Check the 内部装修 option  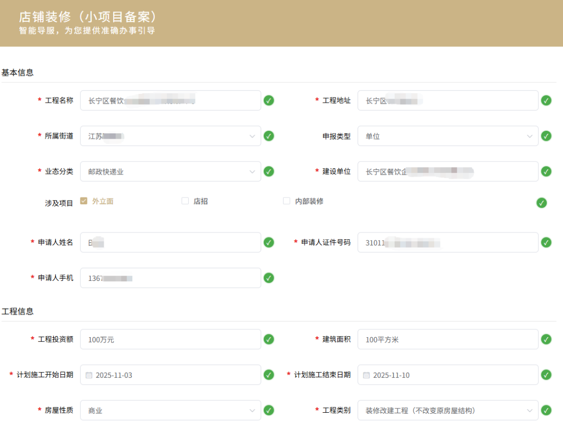[286, 200]
